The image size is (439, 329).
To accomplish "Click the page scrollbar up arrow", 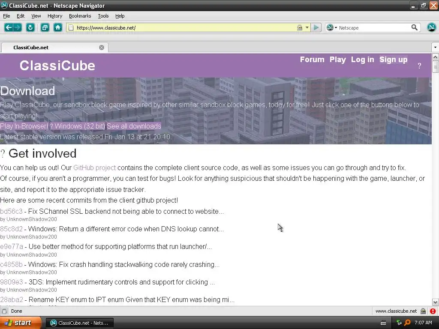I will [436, 57].
